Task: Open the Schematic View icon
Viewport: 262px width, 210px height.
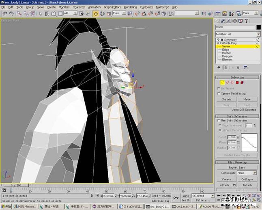Action: [x=225, y=14]
